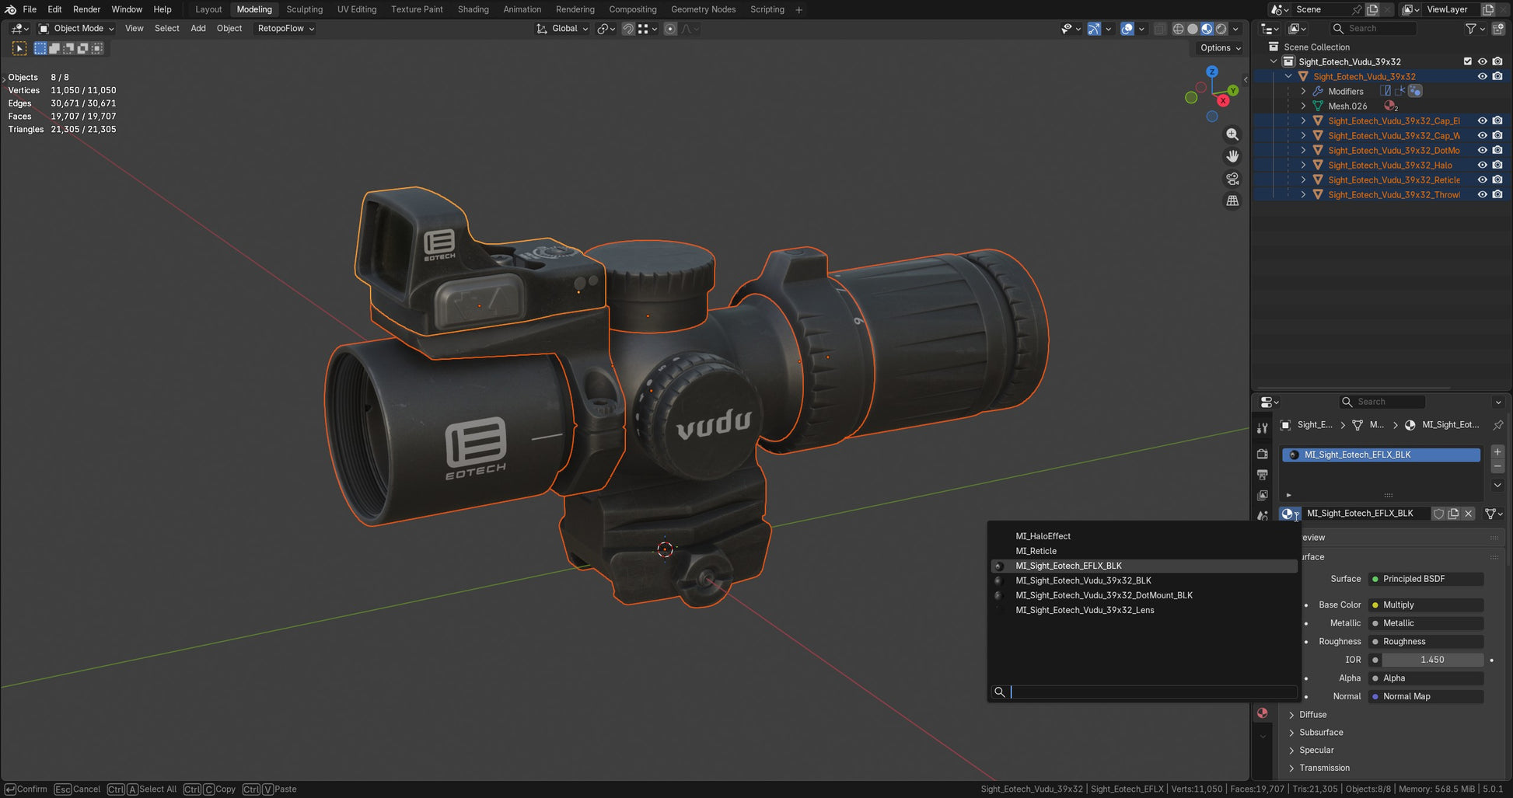Expand the Modifiers tree item
This screenshot has width=1513, height=798.
[x=1304, y=92]
